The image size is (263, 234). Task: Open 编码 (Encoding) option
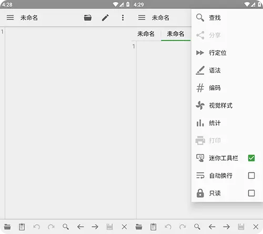[x=227, y=88]
